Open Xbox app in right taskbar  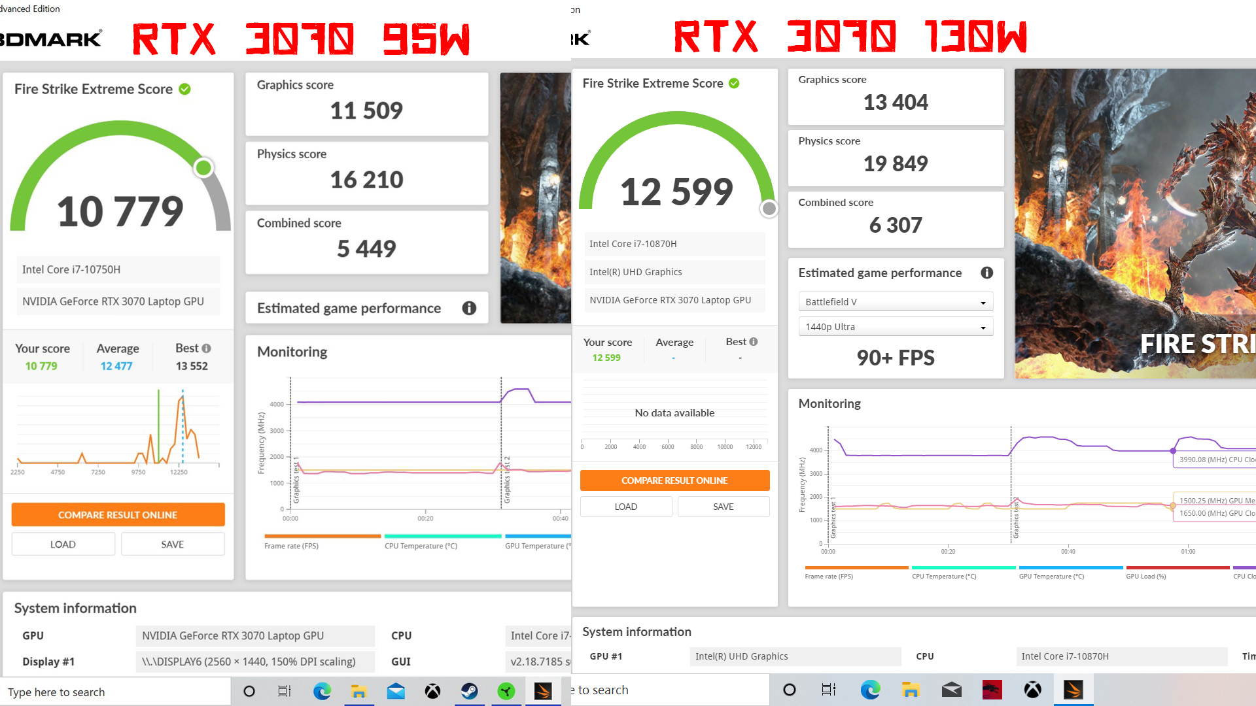tap(1033, 690)
